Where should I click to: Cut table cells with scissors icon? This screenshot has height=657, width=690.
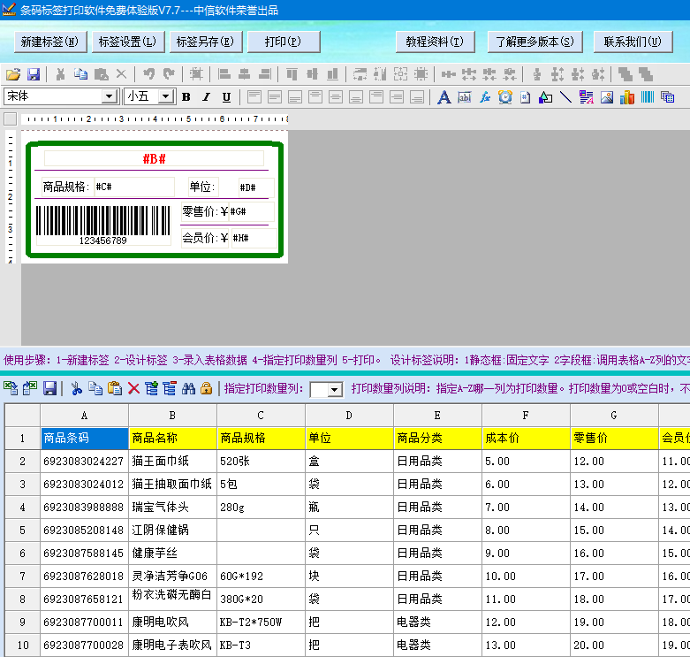77,388
